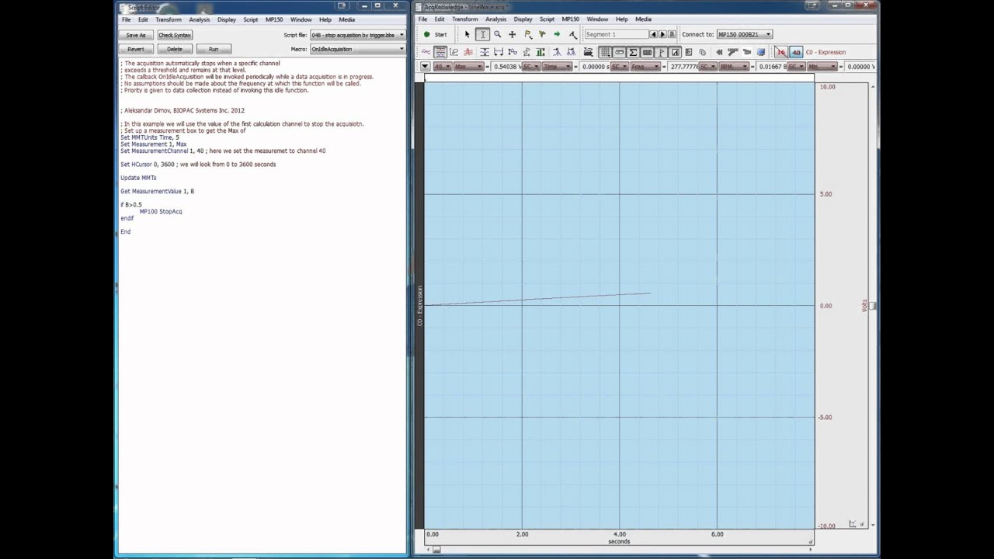
Task: Select the crosshair tool in graph toolbar
Action: click(512, 34)
